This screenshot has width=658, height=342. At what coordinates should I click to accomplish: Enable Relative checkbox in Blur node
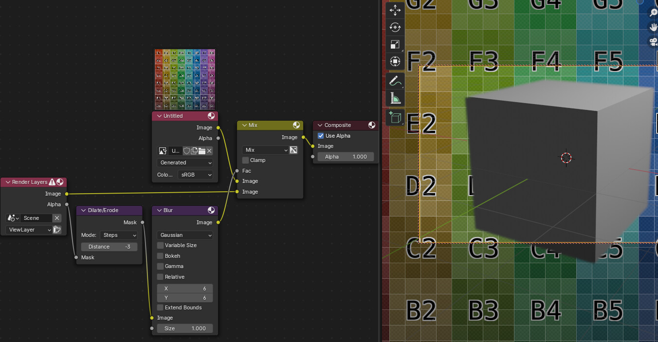point(160,277)
